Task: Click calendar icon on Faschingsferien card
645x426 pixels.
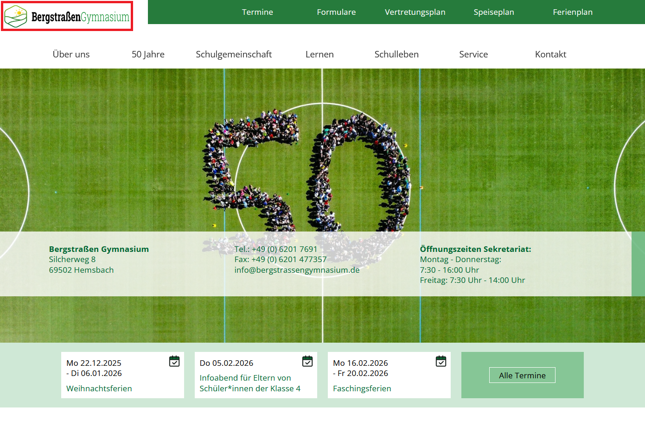Action: click(x=441, y=361)
